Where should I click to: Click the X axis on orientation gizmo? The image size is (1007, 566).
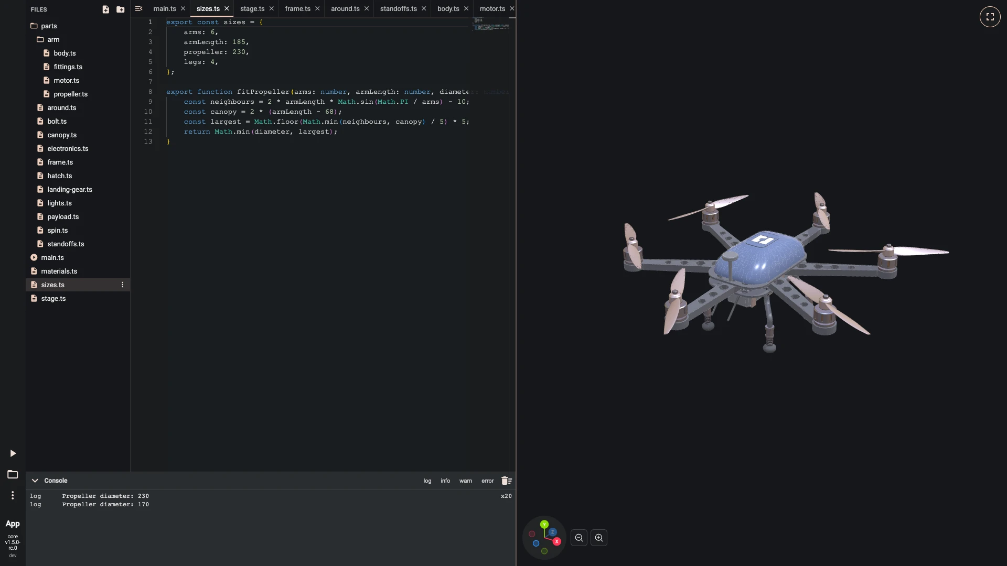pyautogui.click(x=556, y=541)
